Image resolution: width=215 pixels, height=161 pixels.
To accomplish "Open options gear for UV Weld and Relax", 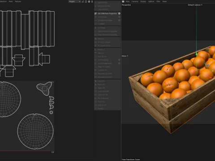I will point(119,20).
